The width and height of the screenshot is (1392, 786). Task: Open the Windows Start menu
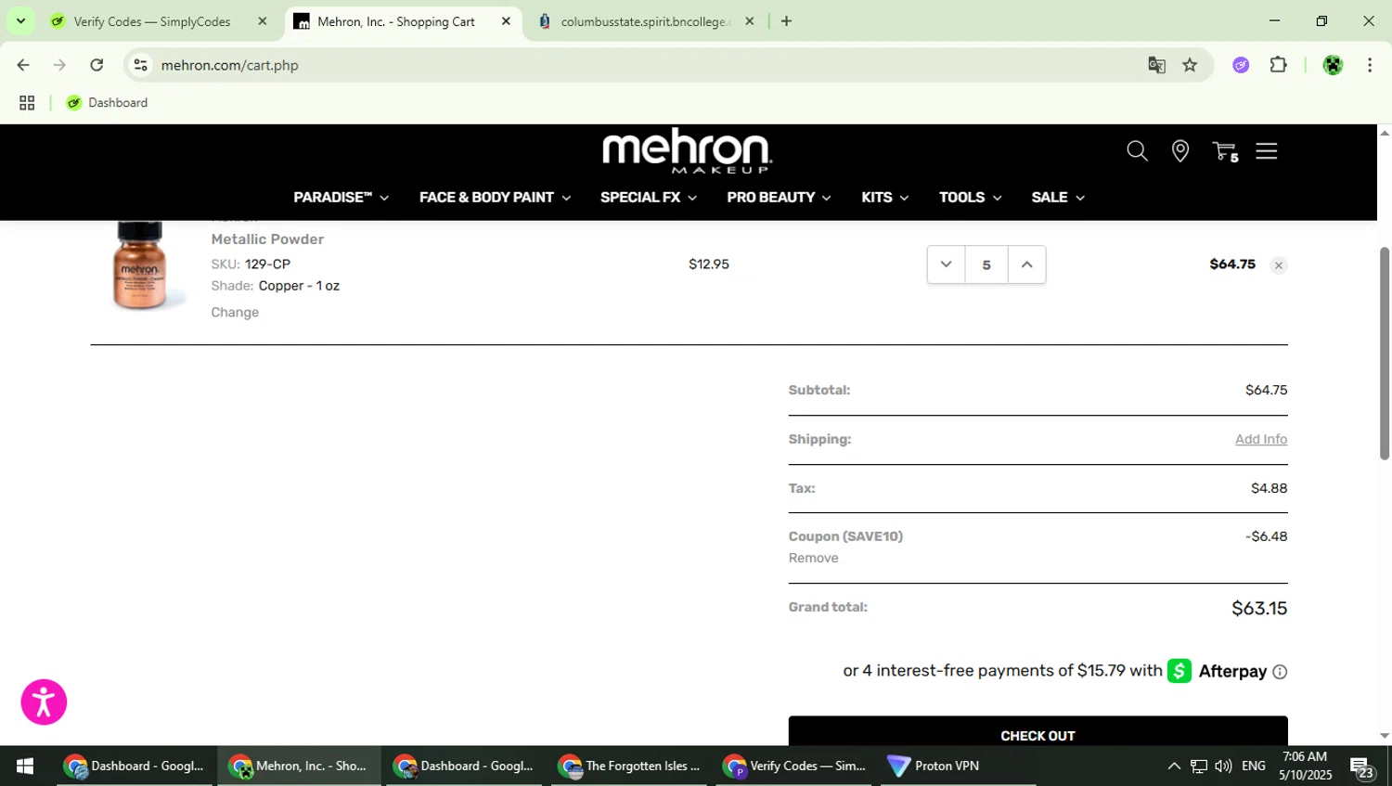[x=25, y=767]
